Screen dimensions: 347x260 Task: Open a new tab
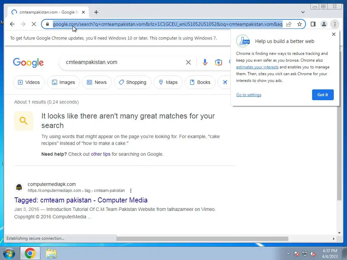[96, 12]
